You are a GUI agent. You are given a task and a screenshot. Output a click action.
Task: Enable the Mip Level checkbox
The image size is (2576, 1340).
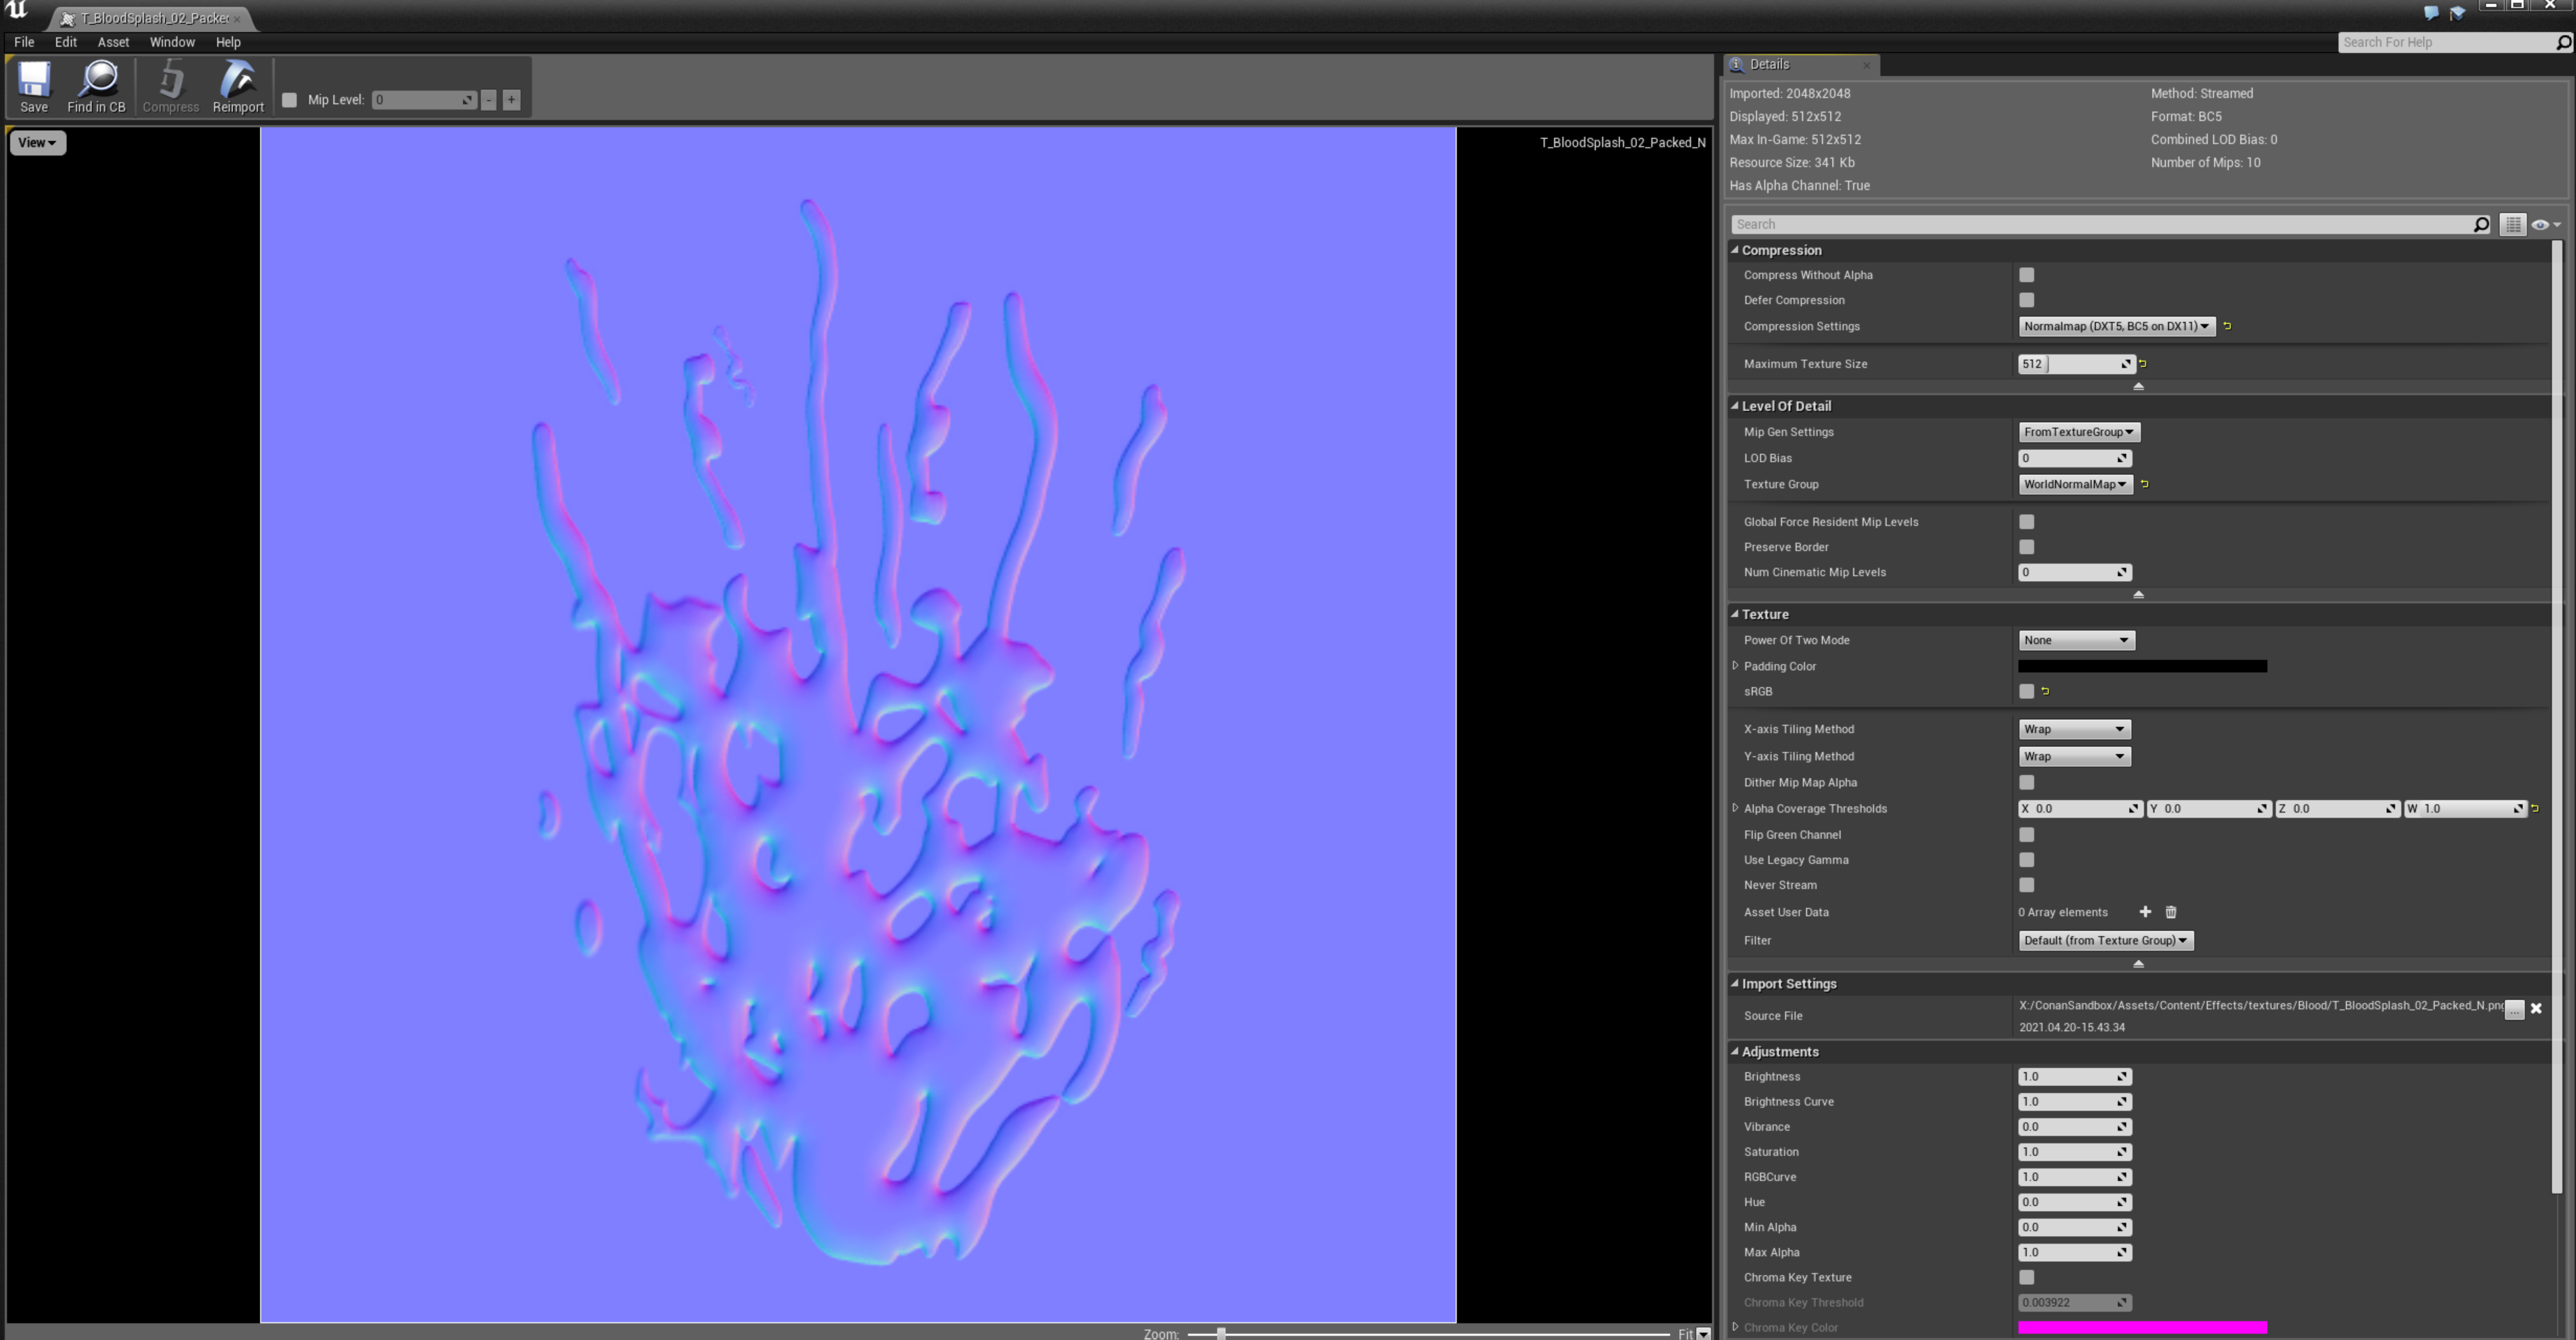coord(290,99)
